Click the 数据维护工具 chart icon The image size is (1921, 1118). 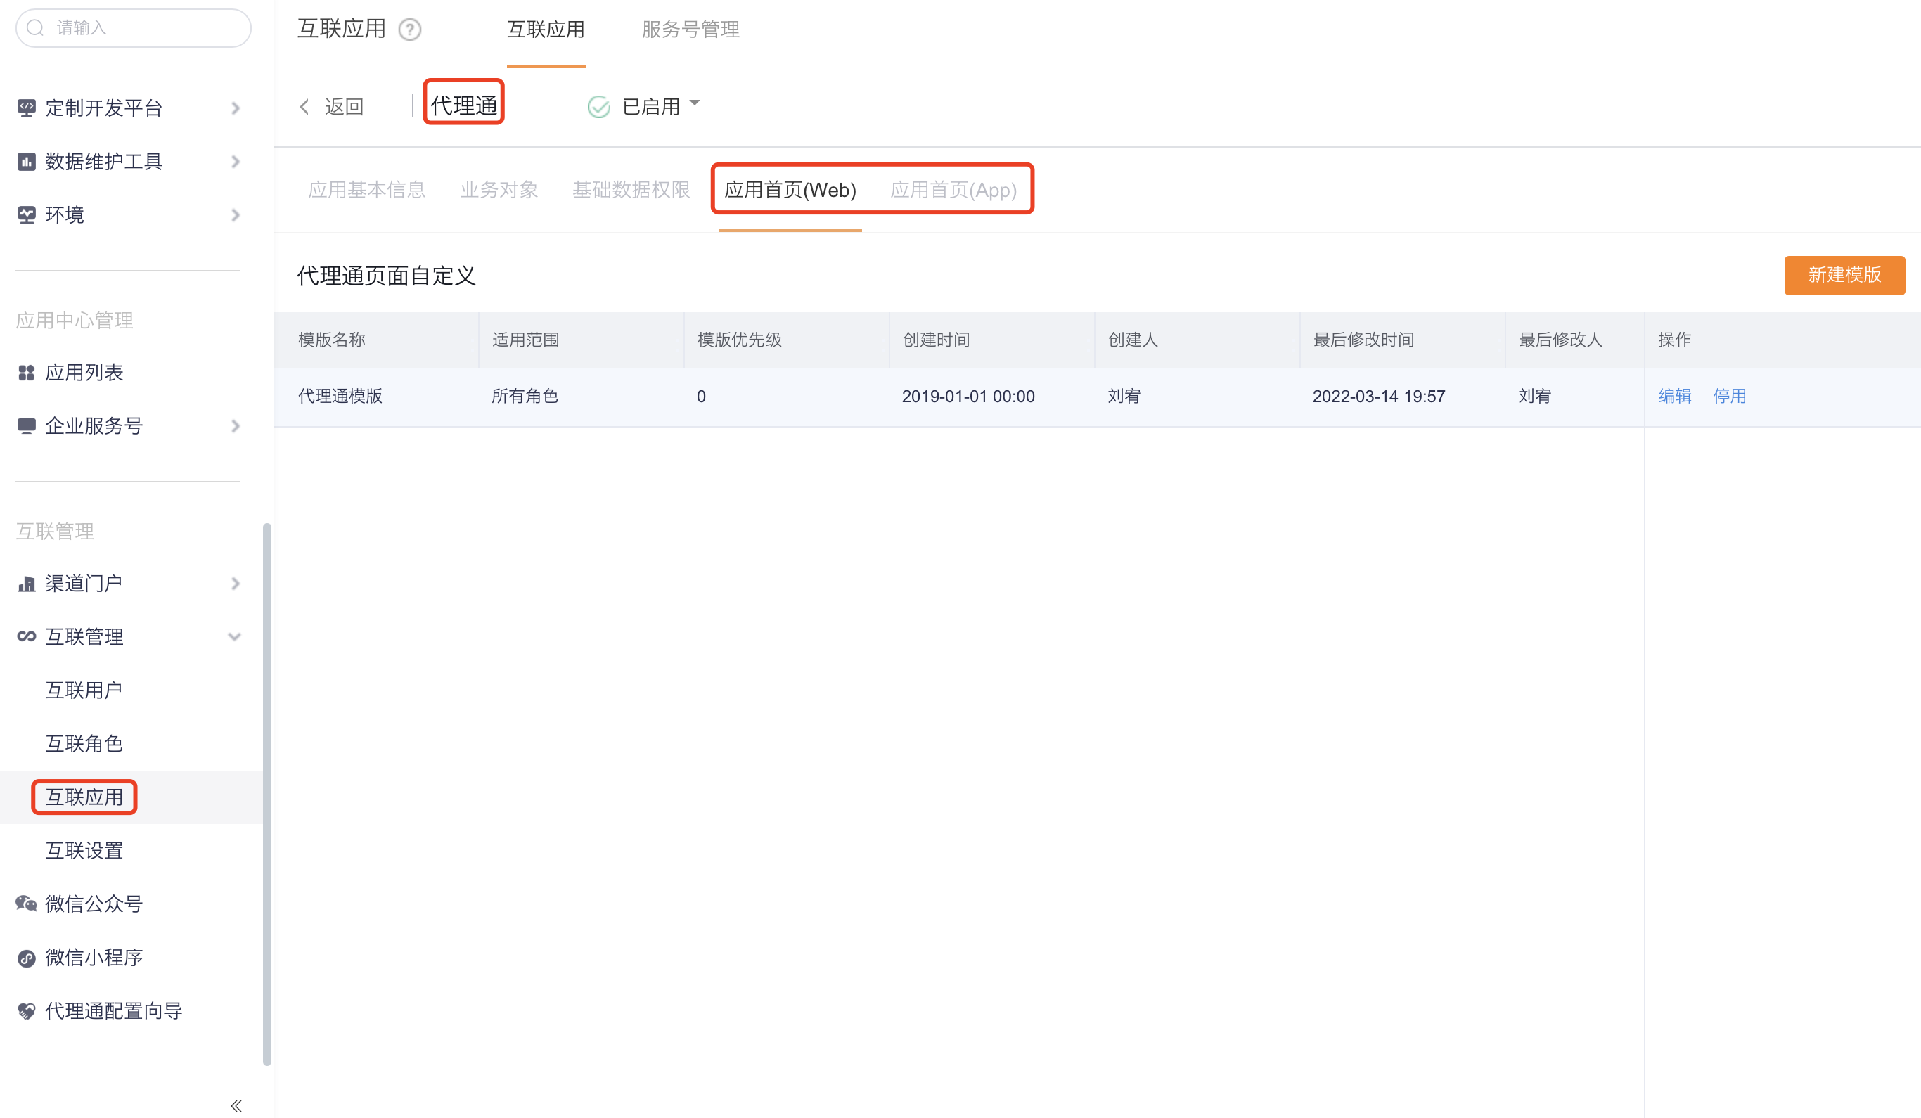[x=27, y=162]
